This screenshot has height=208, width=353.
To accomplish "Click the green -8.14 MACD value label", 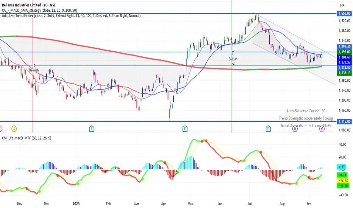I will click(x=342, y=175).
